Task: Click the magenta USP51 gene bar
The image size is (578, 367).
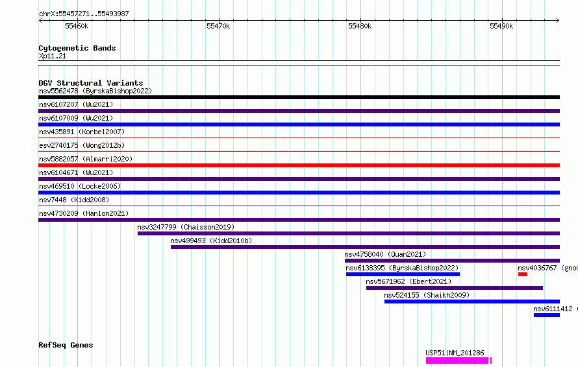Action: pyautogui.click(x=459, y=361)
